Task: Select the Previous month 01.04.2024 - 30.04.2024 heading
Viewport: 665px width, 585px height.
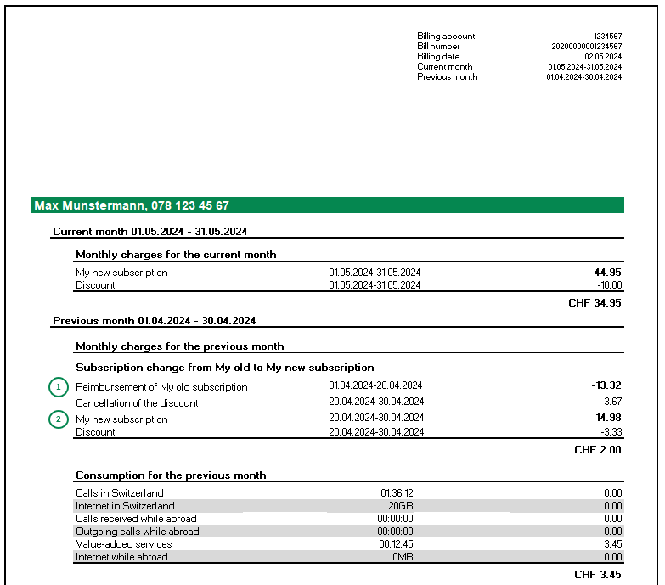Action: pyautogui.click(x=154, y=321)
